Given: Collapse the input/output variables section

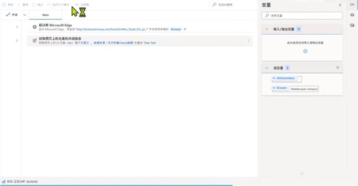Looking at the screenshot, I should pyautogui.click(x=267, y=29).
